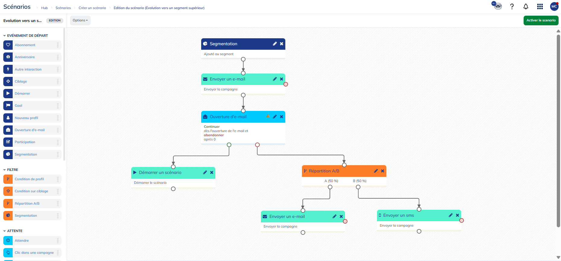Go to Scénarios in breadcrumb
Image resolution: width=561 pixels, height=261 pixels.
[63, 8]
